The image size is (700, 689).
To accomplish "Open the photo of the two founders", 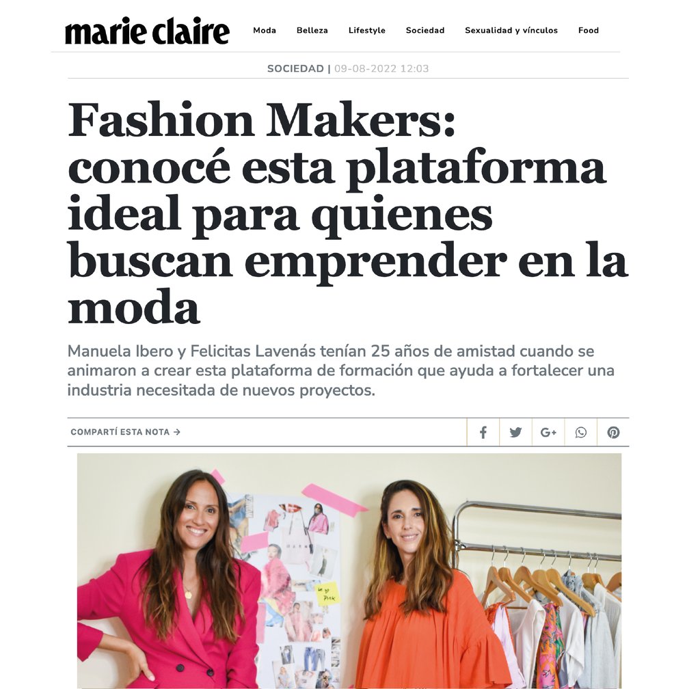I will (349, 571).
